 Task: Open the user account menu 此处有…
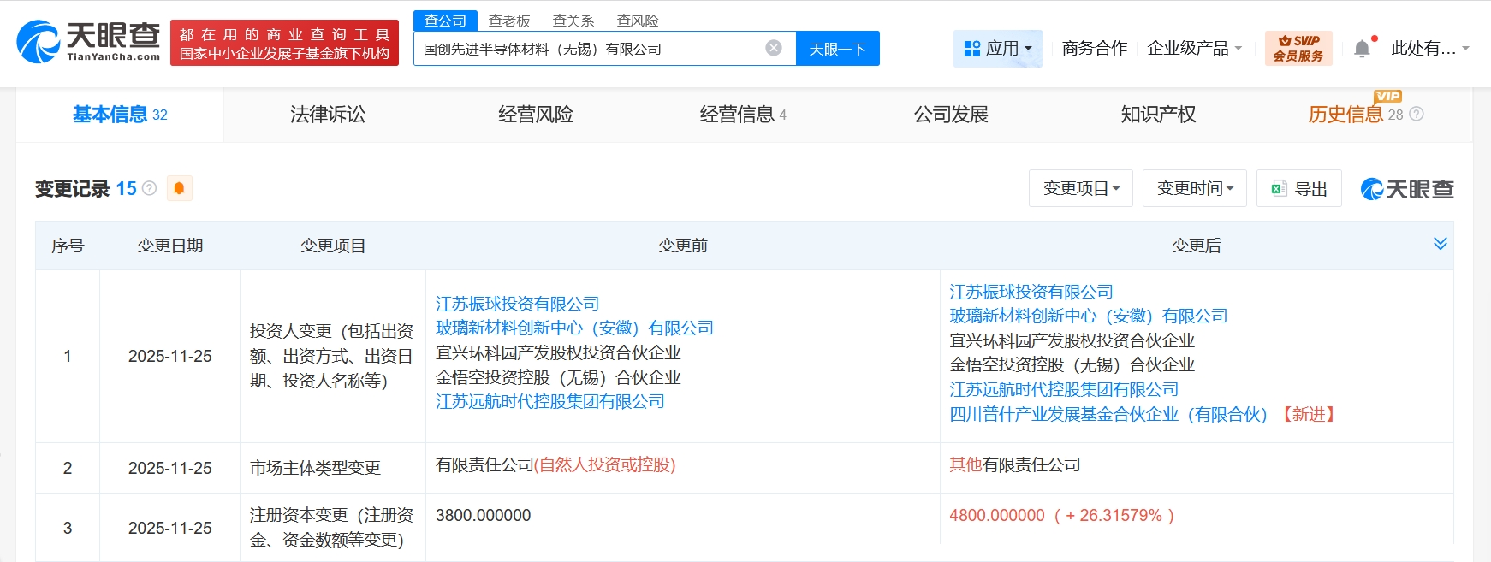pos(1429,49)
